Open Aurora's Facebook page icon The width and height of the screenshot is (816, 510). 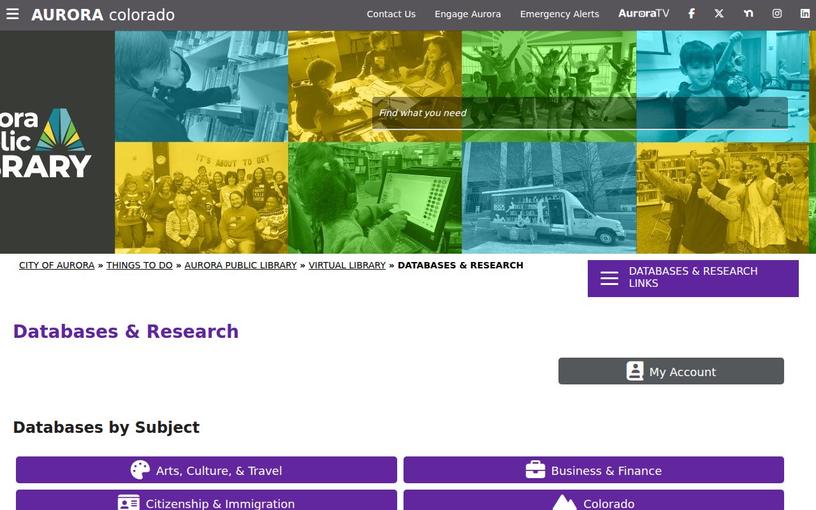691,13
